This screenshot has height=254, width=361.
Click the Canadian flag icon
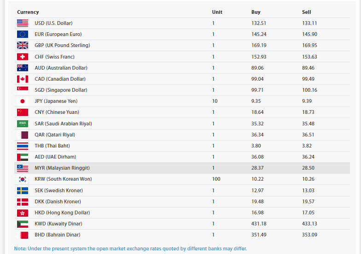pyautogui.click(x=23, y=79)
